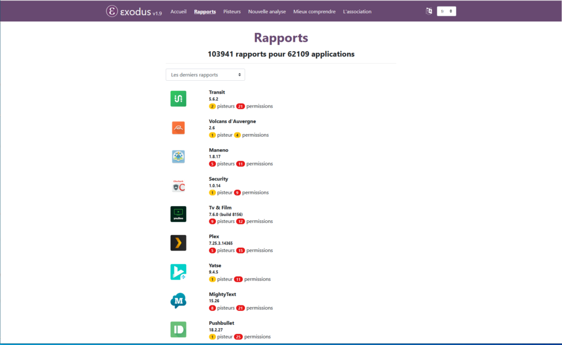Open the Volcans d'Auvergne app icon
The width and height of the screenshot is (562, 345).
click(x=178, y=127)
